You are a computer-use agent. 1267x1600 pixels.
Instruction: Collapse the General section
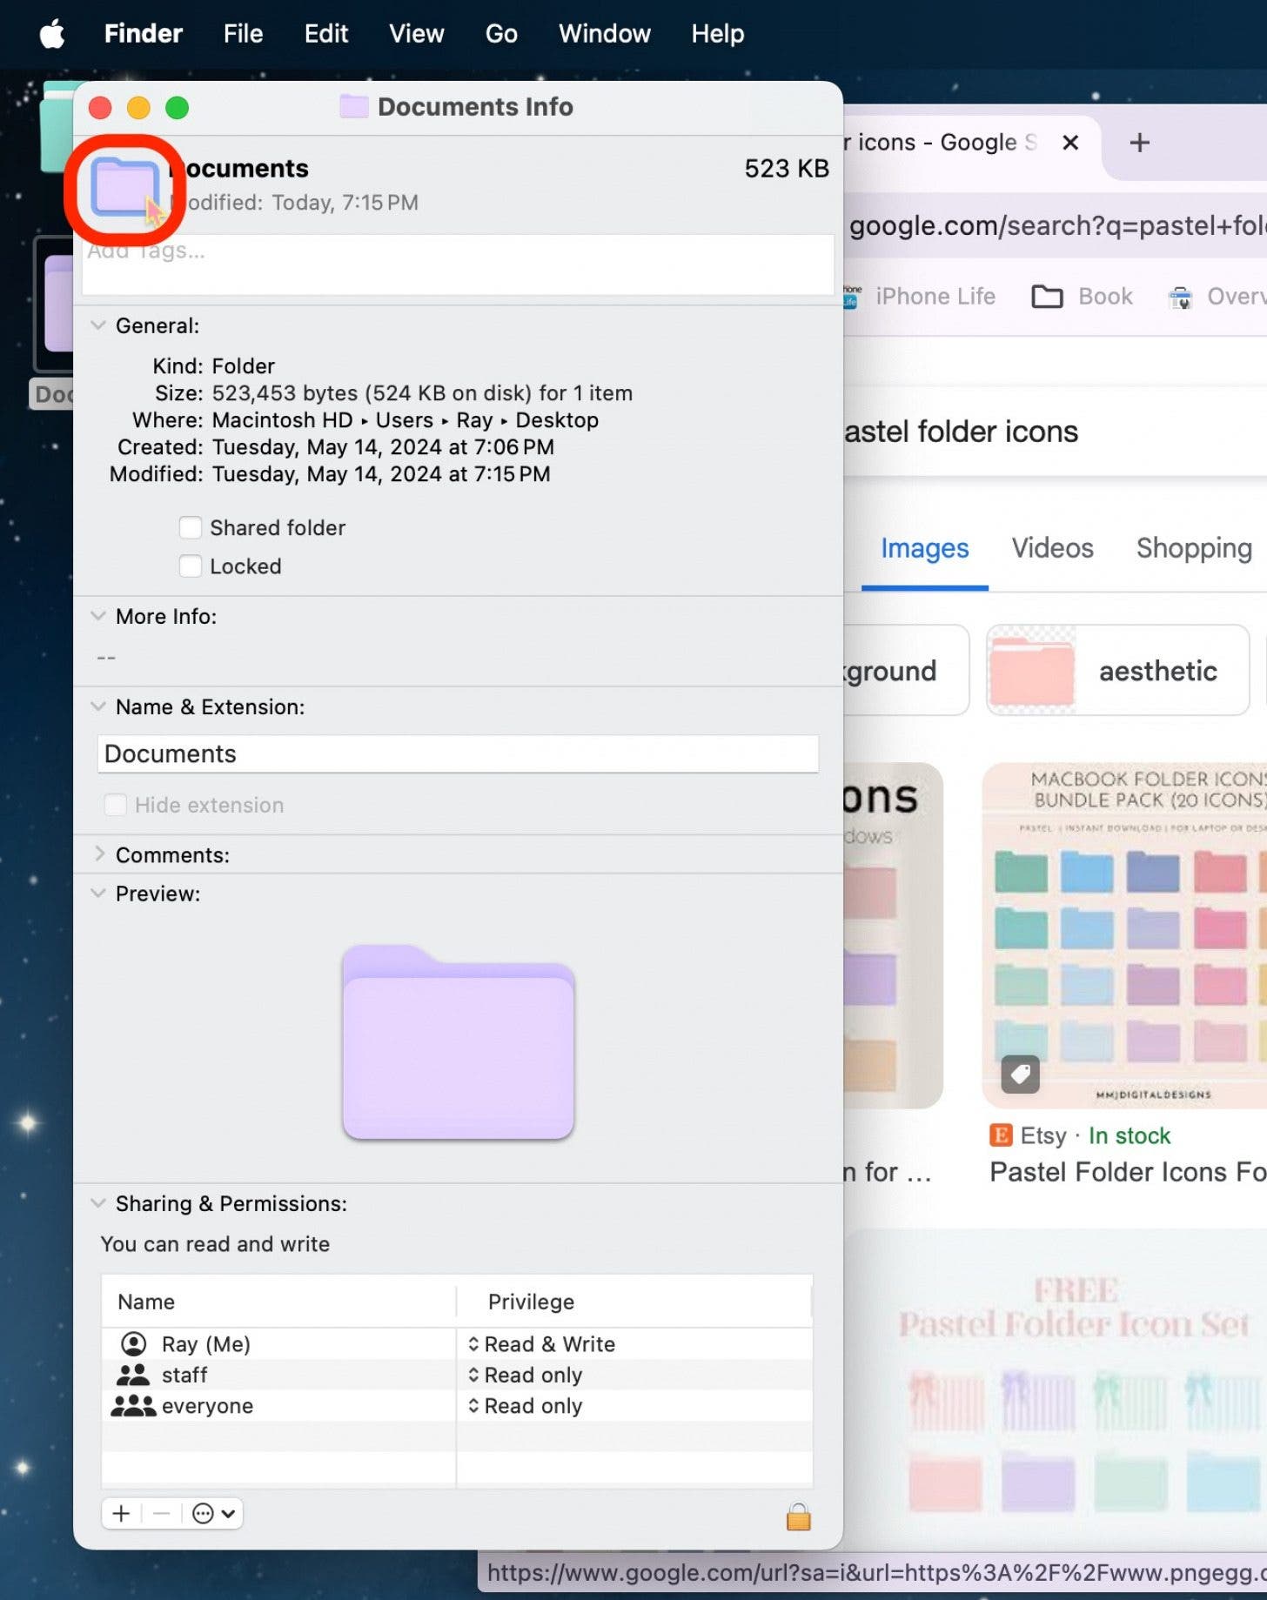(98, 325)
